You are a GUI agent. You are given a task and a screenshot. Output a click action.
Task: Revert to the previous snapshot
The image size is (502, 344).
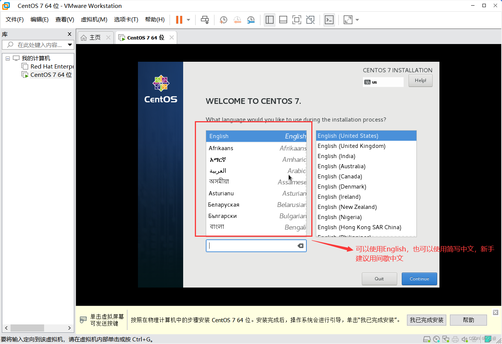pyautogui.click(x=237, y=20)
